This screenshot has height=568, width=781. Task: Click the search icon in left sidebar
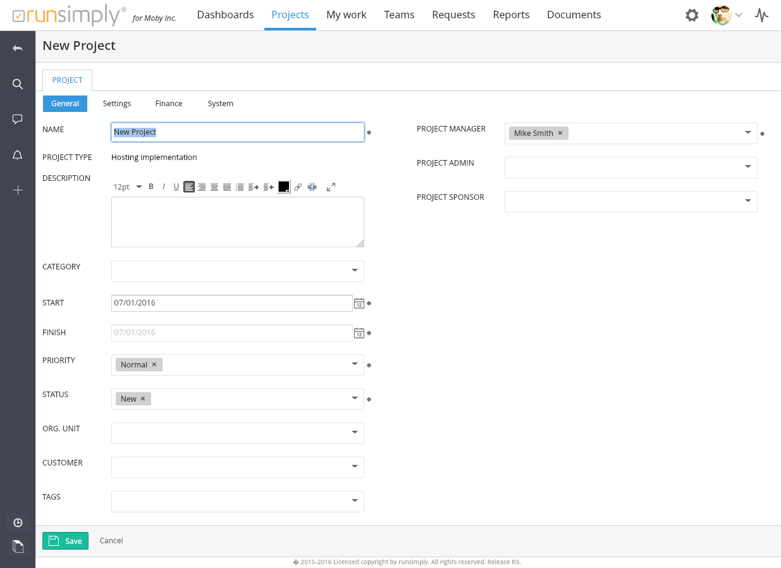tap(18, 84)
